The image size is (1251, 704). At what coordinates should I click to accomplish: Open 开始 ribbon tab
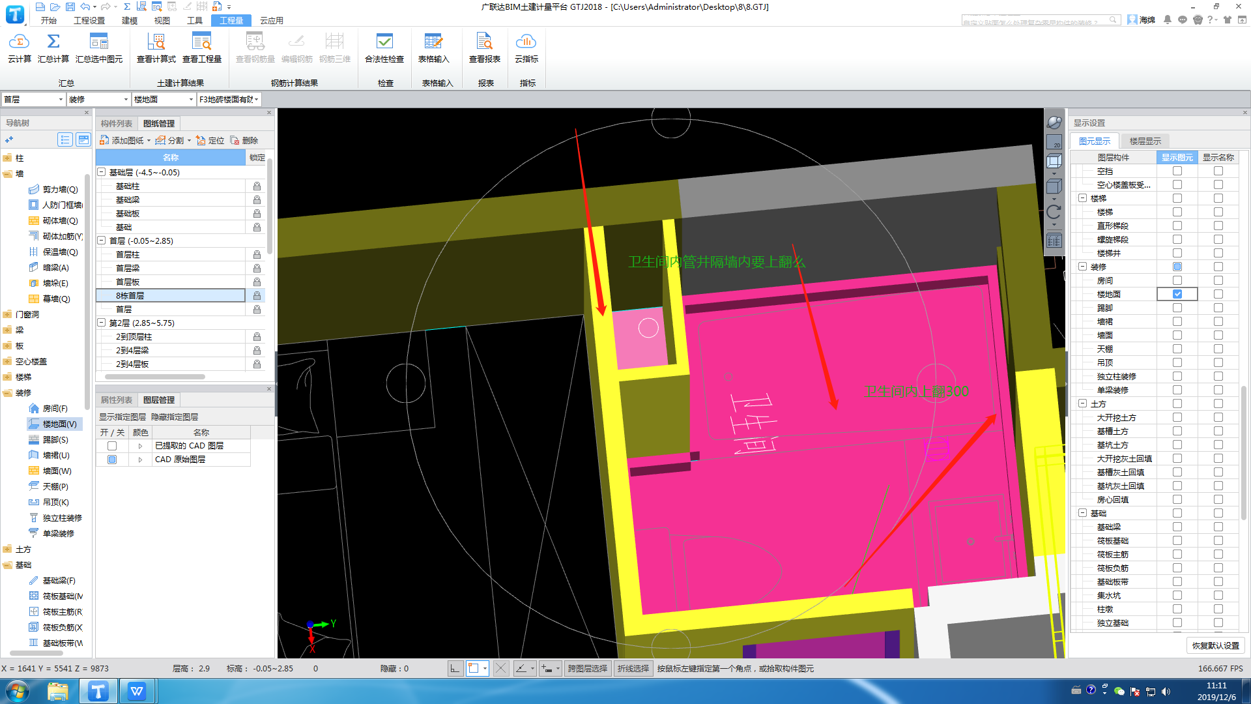pos(49,20)
